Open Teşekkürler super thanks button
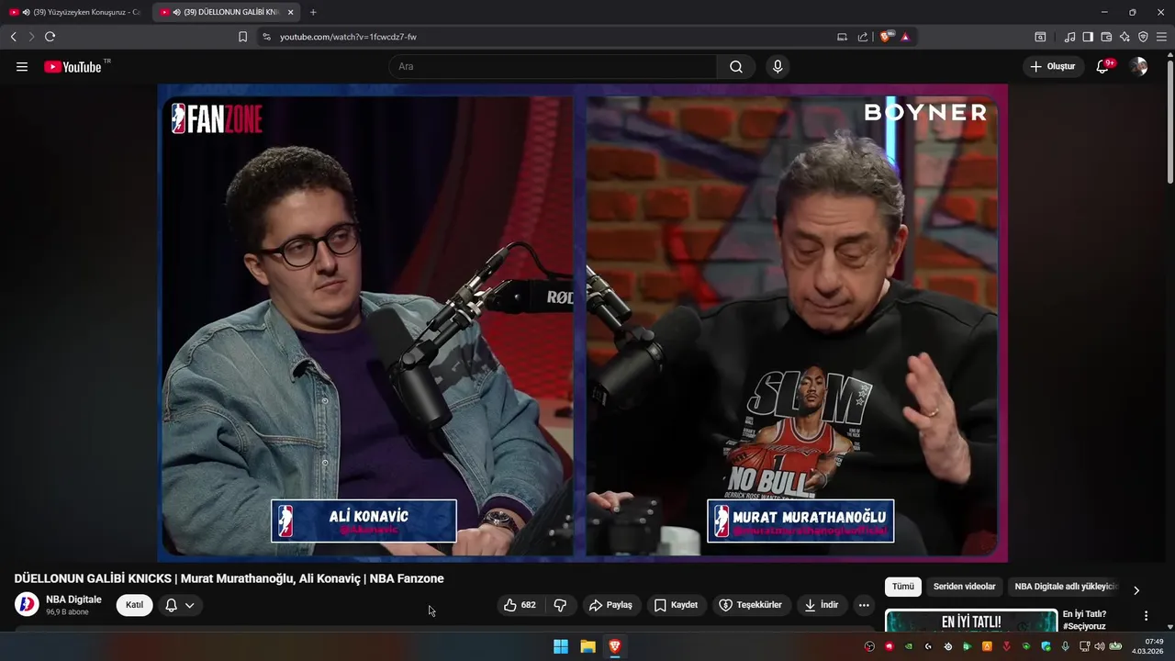This screenshot has width=1175, height=661. click(x=751, y=605)
